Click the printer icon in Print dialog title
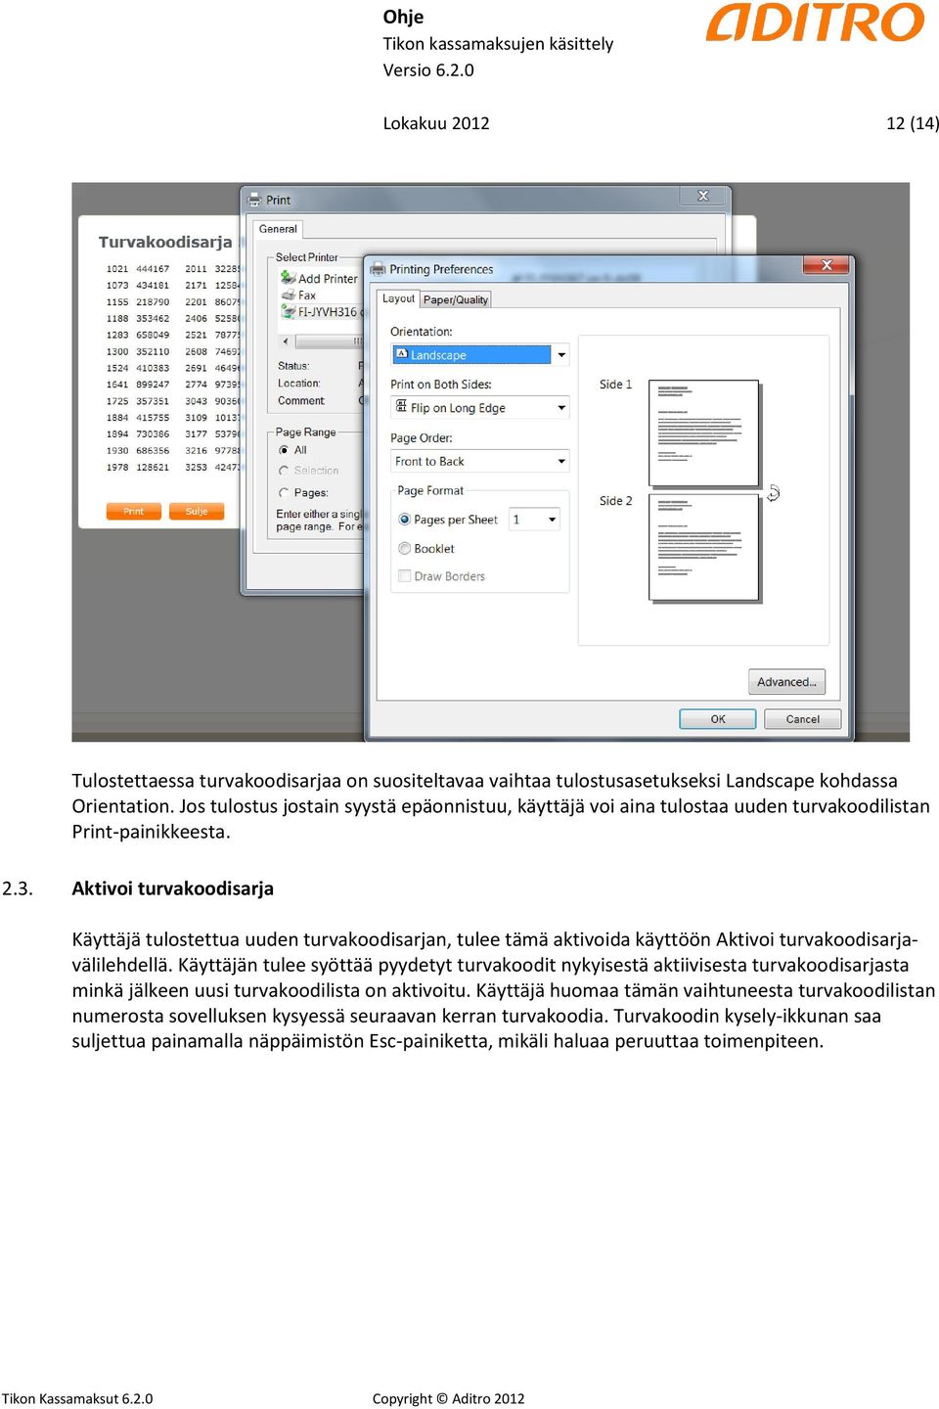Viewport: 939px width, 1409px height. (254, 200)
